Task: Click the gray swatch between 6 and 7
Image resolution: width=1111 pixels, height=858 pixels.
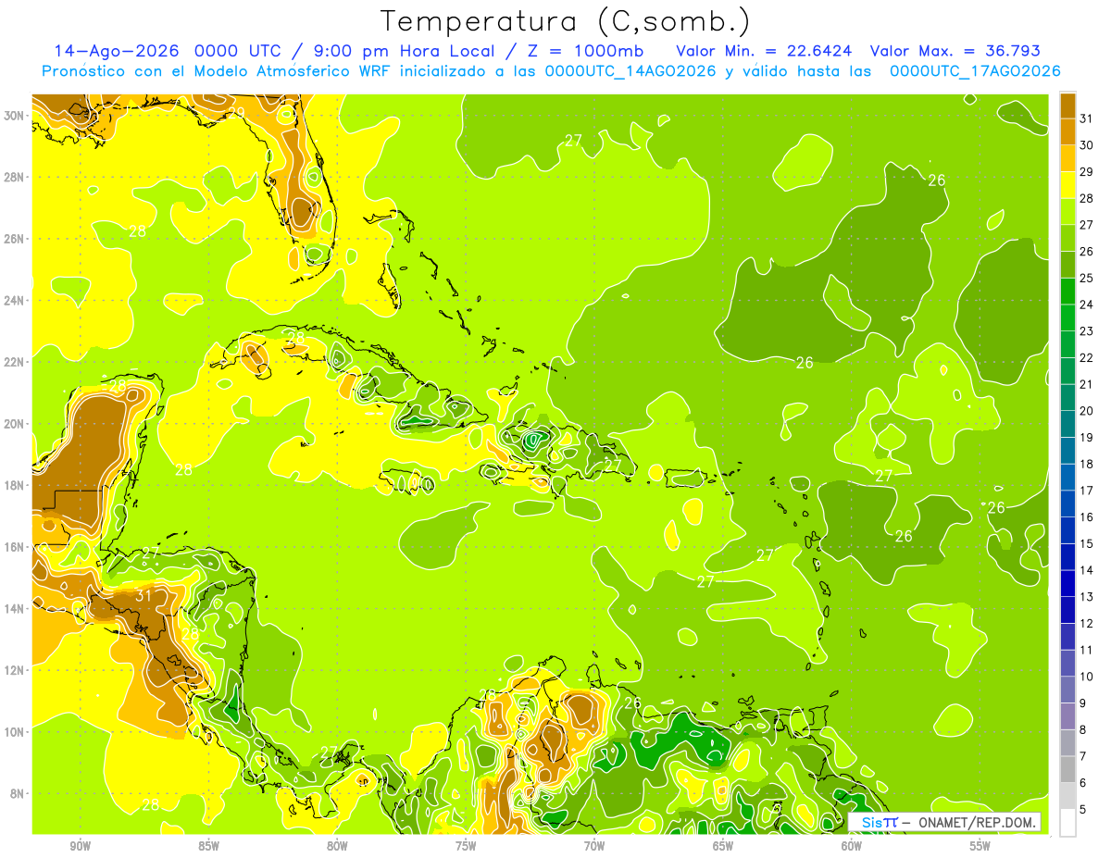Action: (x=1067, y=770)
